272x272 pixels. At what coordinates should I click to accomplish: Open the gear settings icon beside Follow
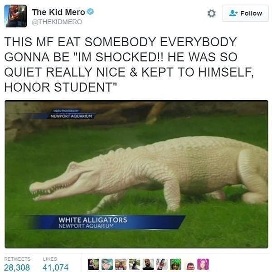click(x=211, y=13)
